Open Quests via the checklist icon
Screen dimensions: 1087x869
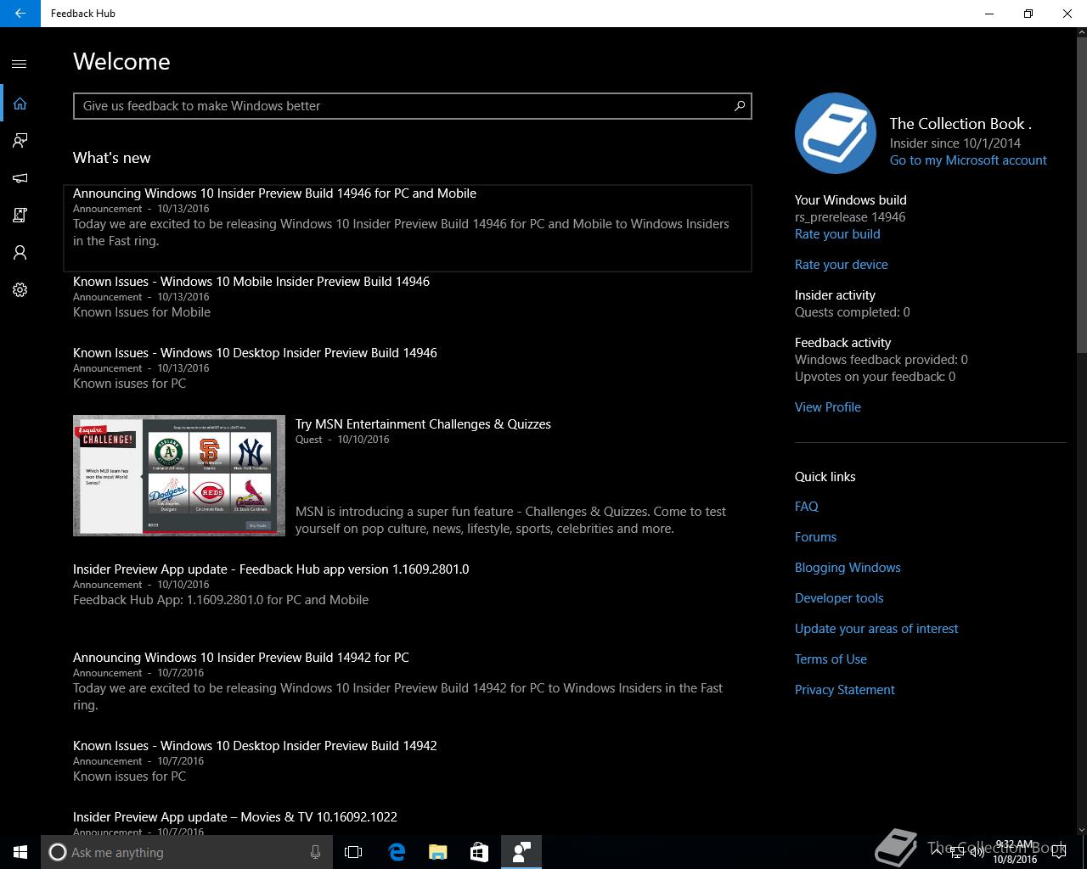click(20, 216)
